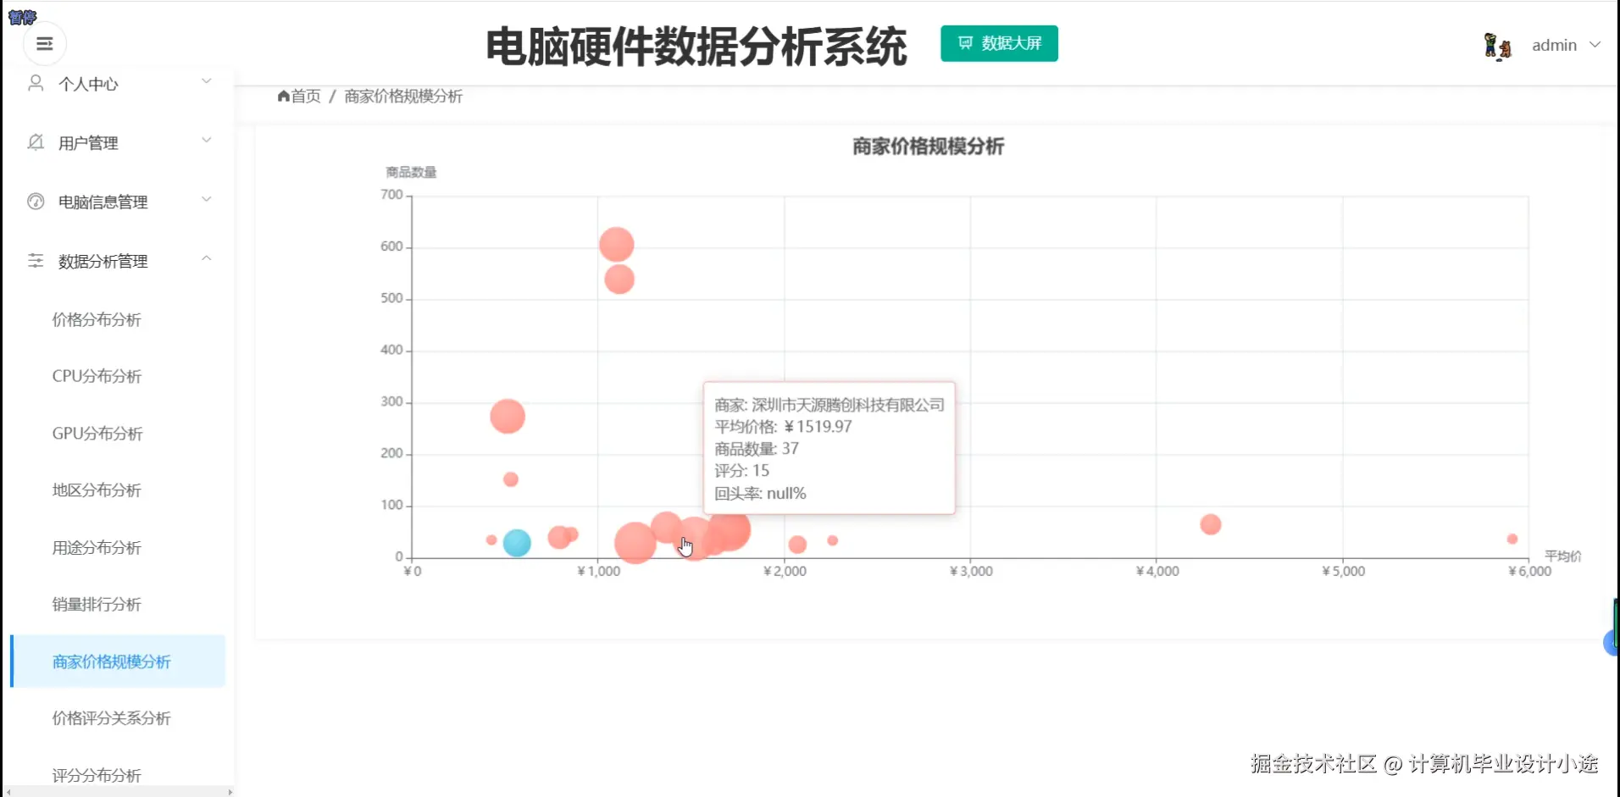
Task: Expand the 个人中心 section
Action: tap(207, 81)
